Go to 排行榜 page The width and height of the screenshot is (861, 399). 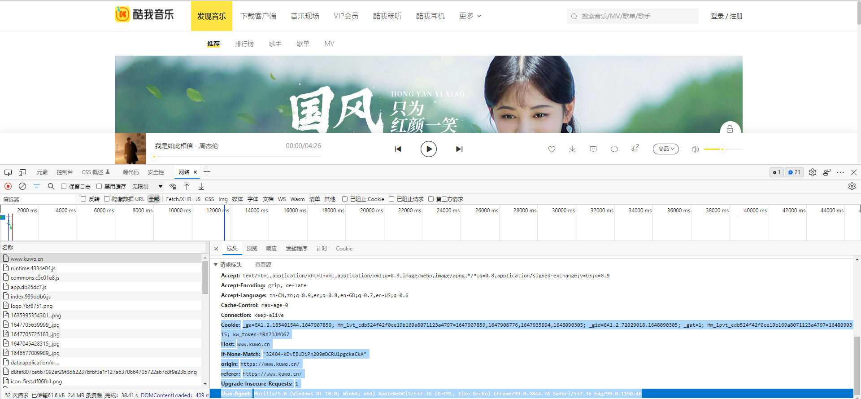[244, 44]
